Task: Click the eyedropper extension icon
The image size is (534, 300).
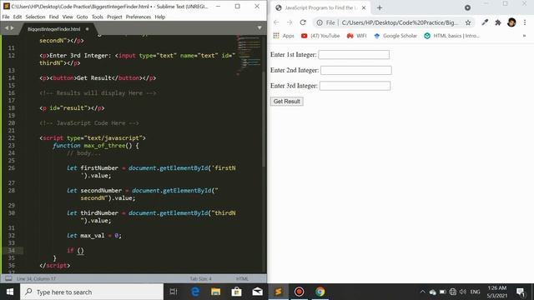Action: (x=485, y=22)
